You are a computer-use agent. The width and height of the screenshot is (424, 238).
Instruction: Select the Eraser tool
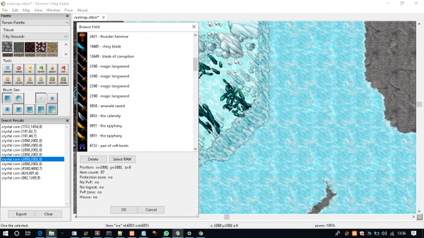(19, 69)
